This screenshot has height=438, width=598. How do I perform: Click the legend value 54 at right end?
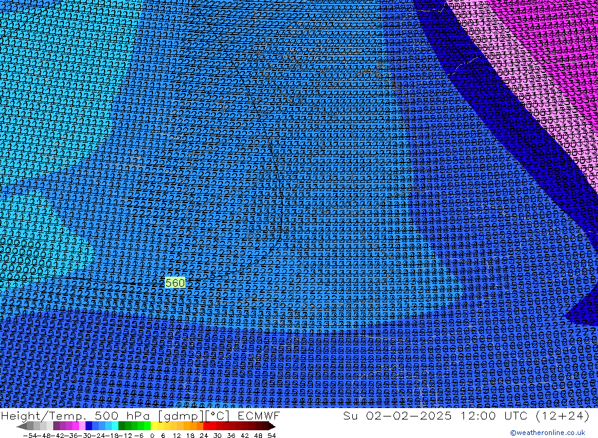click(x=271, y=436)
